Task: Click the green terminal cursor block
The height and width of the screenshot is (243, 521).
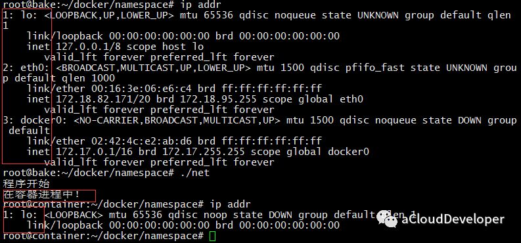Action: click(x=213, y=236)
